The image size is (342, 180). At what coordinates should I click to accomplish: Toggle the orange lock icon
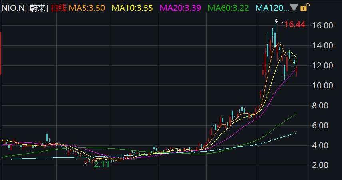(x=304, y=8)
